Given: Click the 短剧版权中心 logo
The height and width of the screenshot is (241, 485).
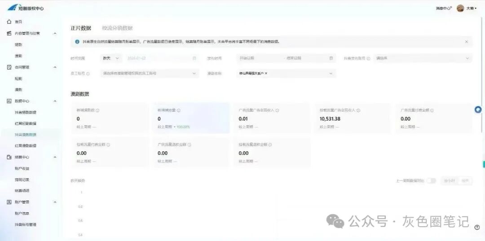Looking at the screenshot, I should coord(25,8).
